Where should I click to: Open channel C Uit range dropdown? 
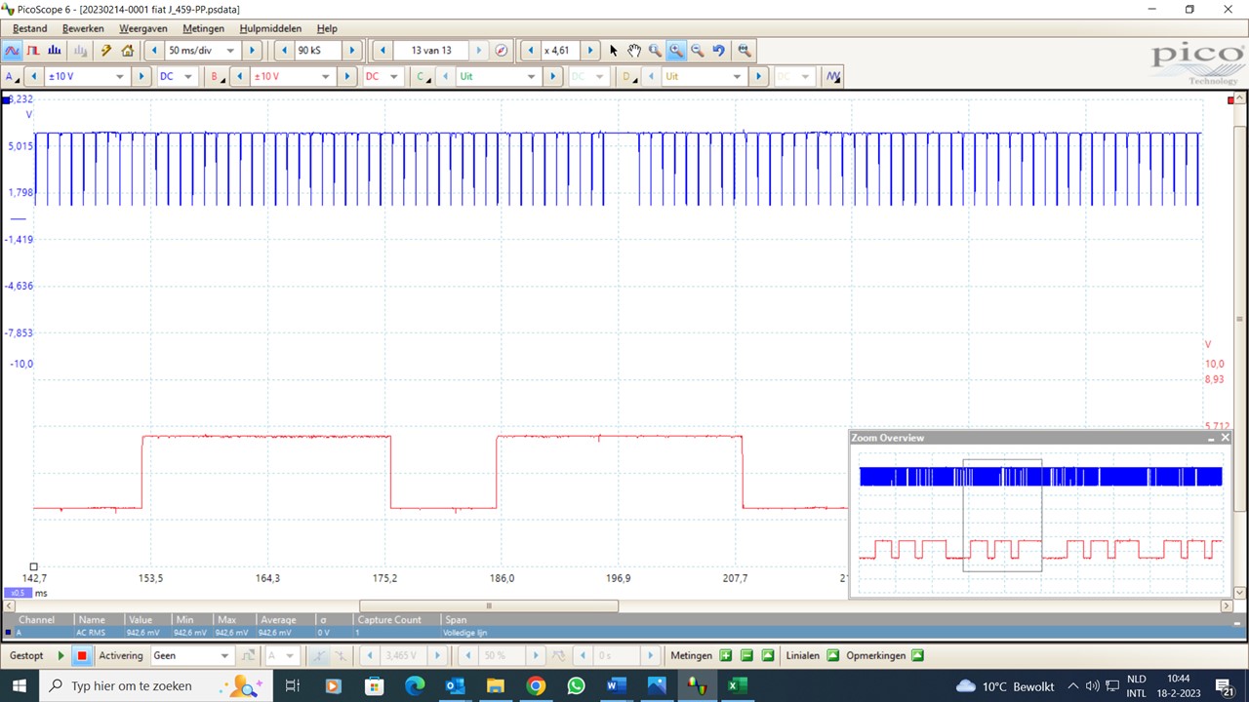click(532, 76)
